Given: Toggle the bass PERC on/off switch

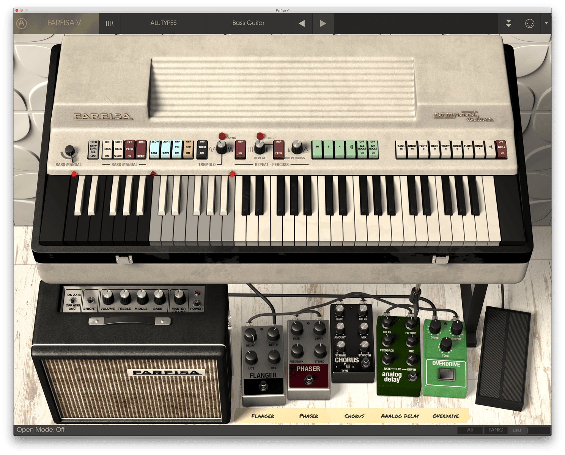Looking at the screenshot, I should click(x=130, y=149).
